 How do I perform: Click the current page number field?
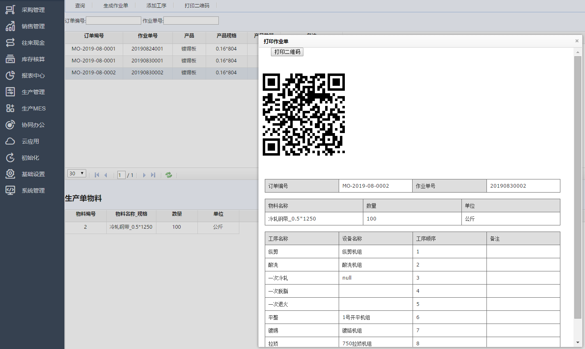[121, 175]
